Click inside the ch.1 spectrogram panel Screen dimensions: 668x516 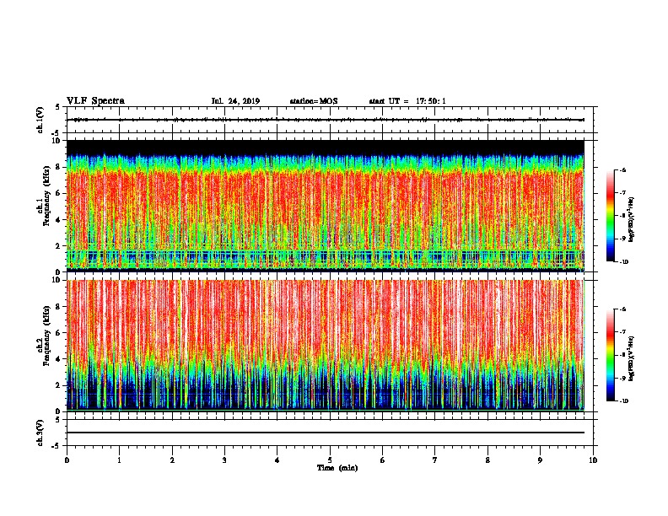pos(326,206)
